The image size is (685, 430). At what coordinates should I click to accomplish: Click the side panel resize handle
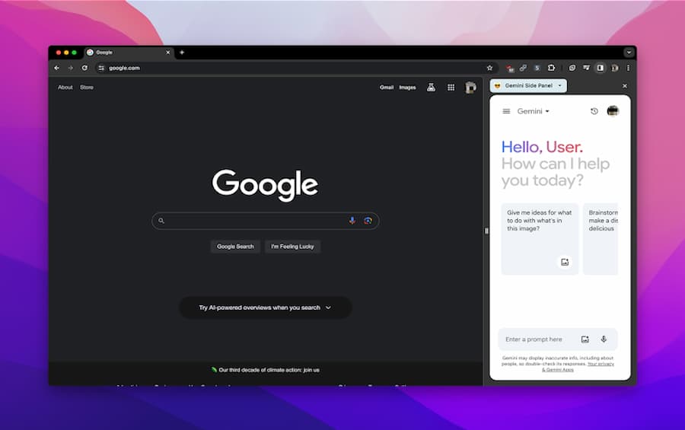[x=486, y=231]
